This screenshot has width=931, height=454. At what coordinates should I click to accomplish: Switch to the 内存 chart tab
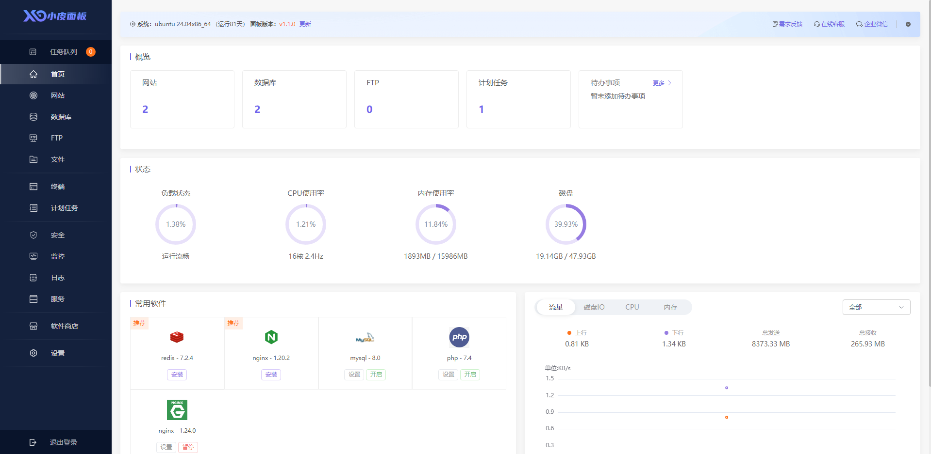(x=670, y=307)
